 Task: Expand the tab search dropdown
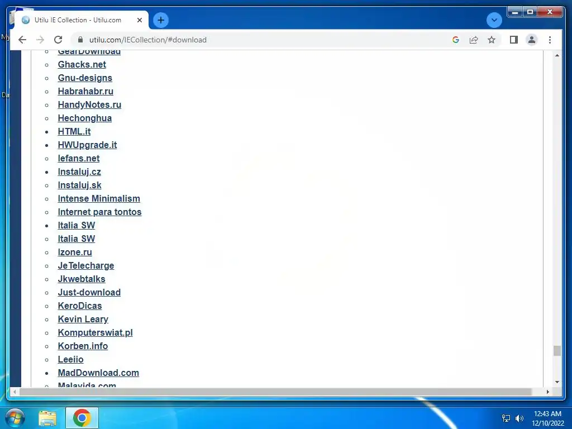point(494,20)
